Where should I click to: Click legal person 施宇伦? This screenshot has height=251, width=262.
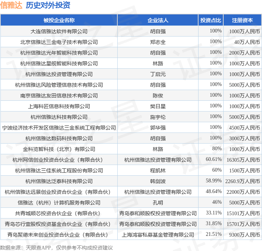[x=158, y=117]
